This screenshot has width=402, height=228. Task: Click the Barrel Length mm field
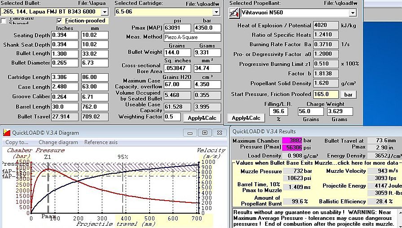point(95,107)
